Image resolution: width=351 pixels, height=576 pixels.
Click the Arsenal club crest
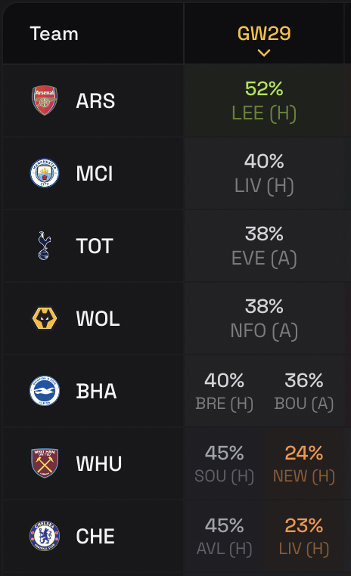(45, 101)
